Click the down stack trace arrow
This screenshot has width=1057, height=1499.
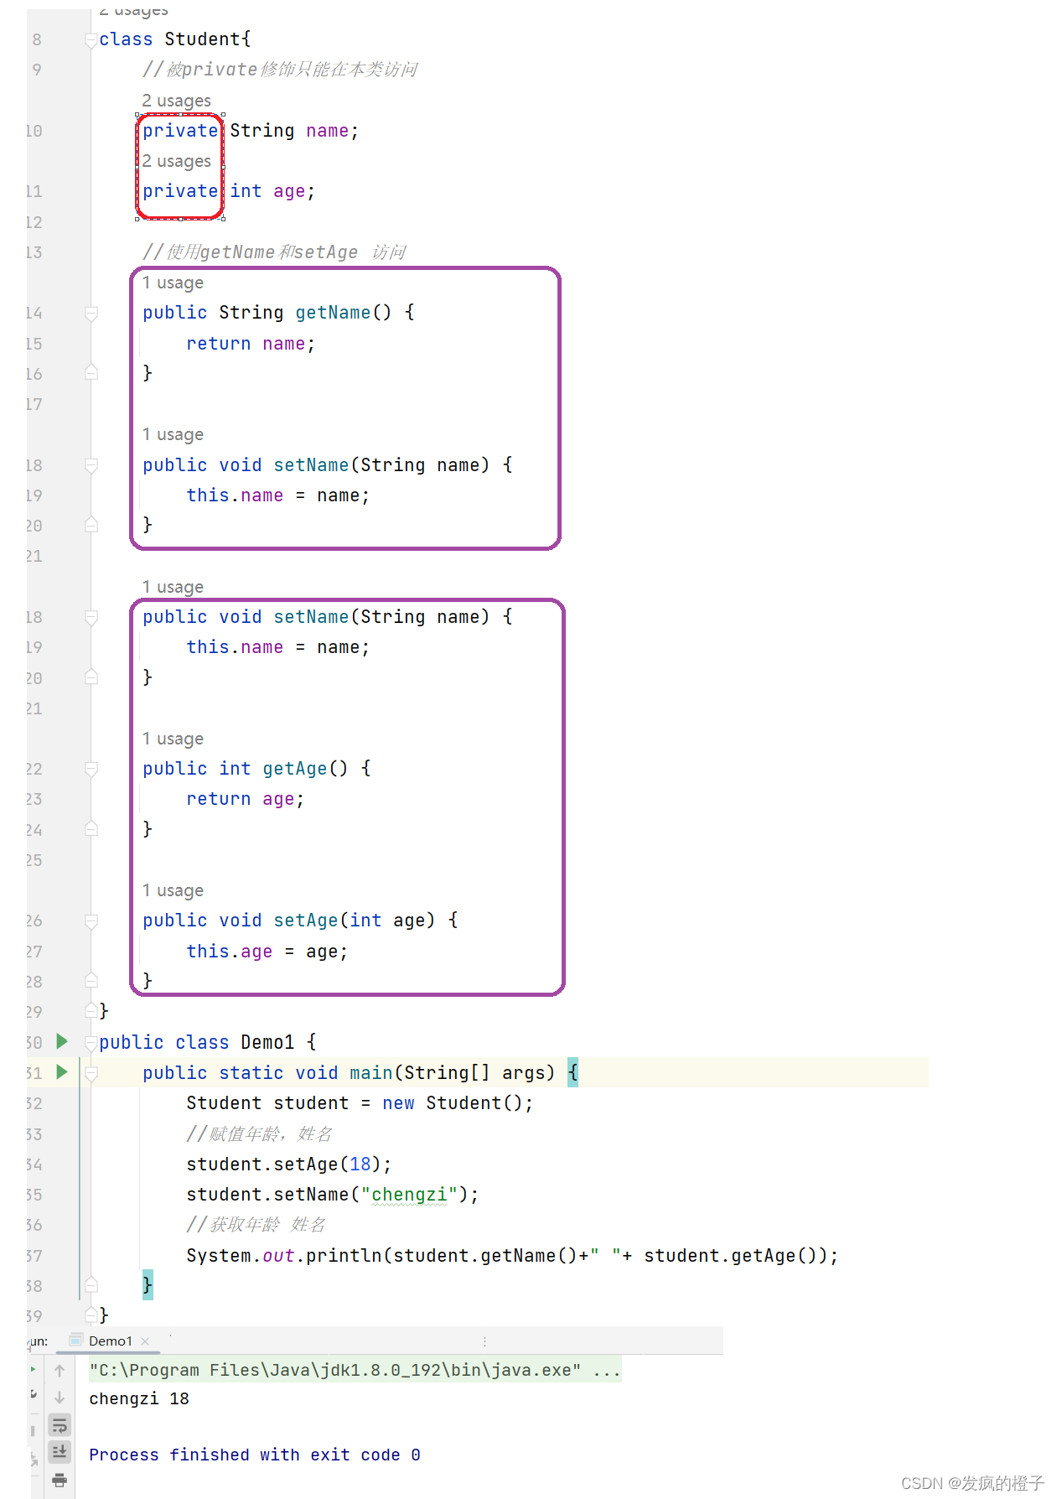(60, 1398)
